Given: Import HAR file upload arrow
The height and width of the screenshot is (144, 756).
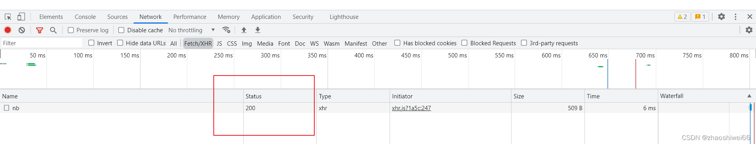Looking at the screenshot, I should coord(244,30).
